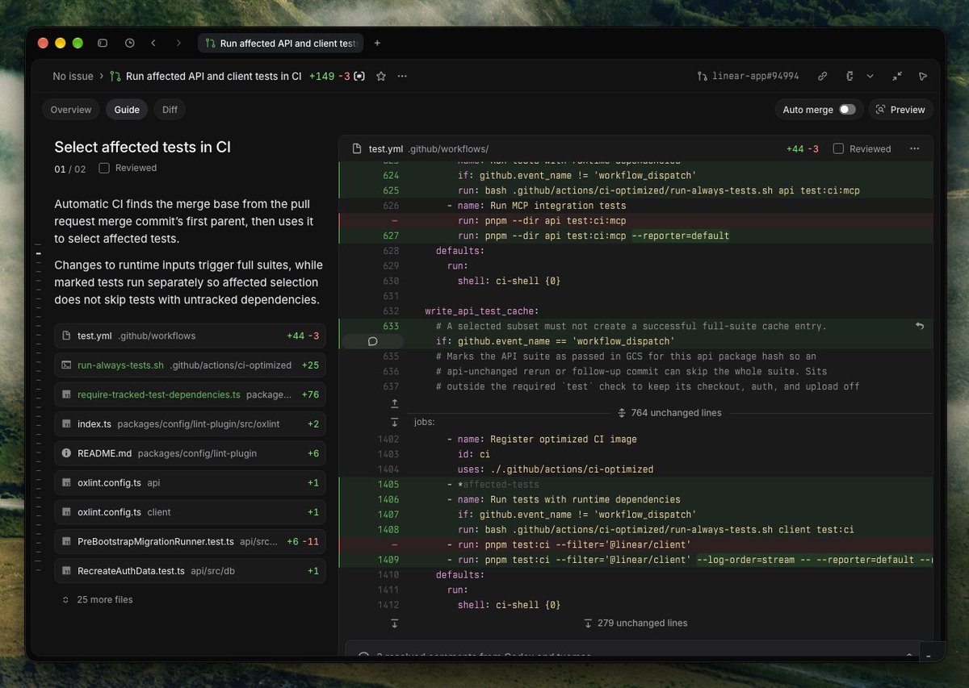This screenshot has height=688, width=969.
Task: Click the play arrow icon at top right
Action: [923, 76]
